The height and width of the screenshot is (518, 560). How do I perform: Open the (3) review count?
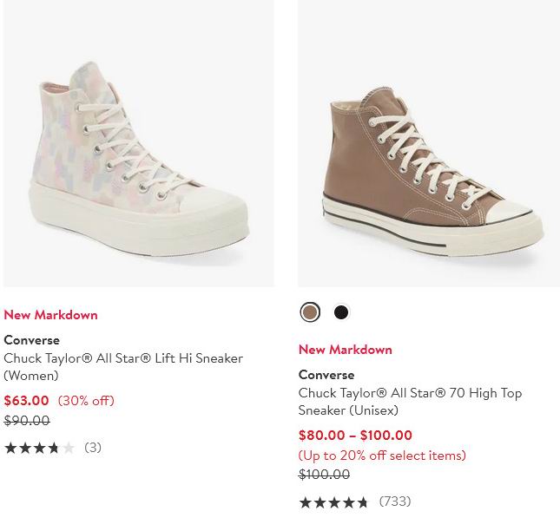click(93, 448)
